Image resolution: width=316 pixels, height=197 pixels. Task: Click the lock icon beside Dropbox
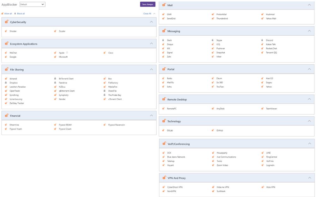click(6, 83)
